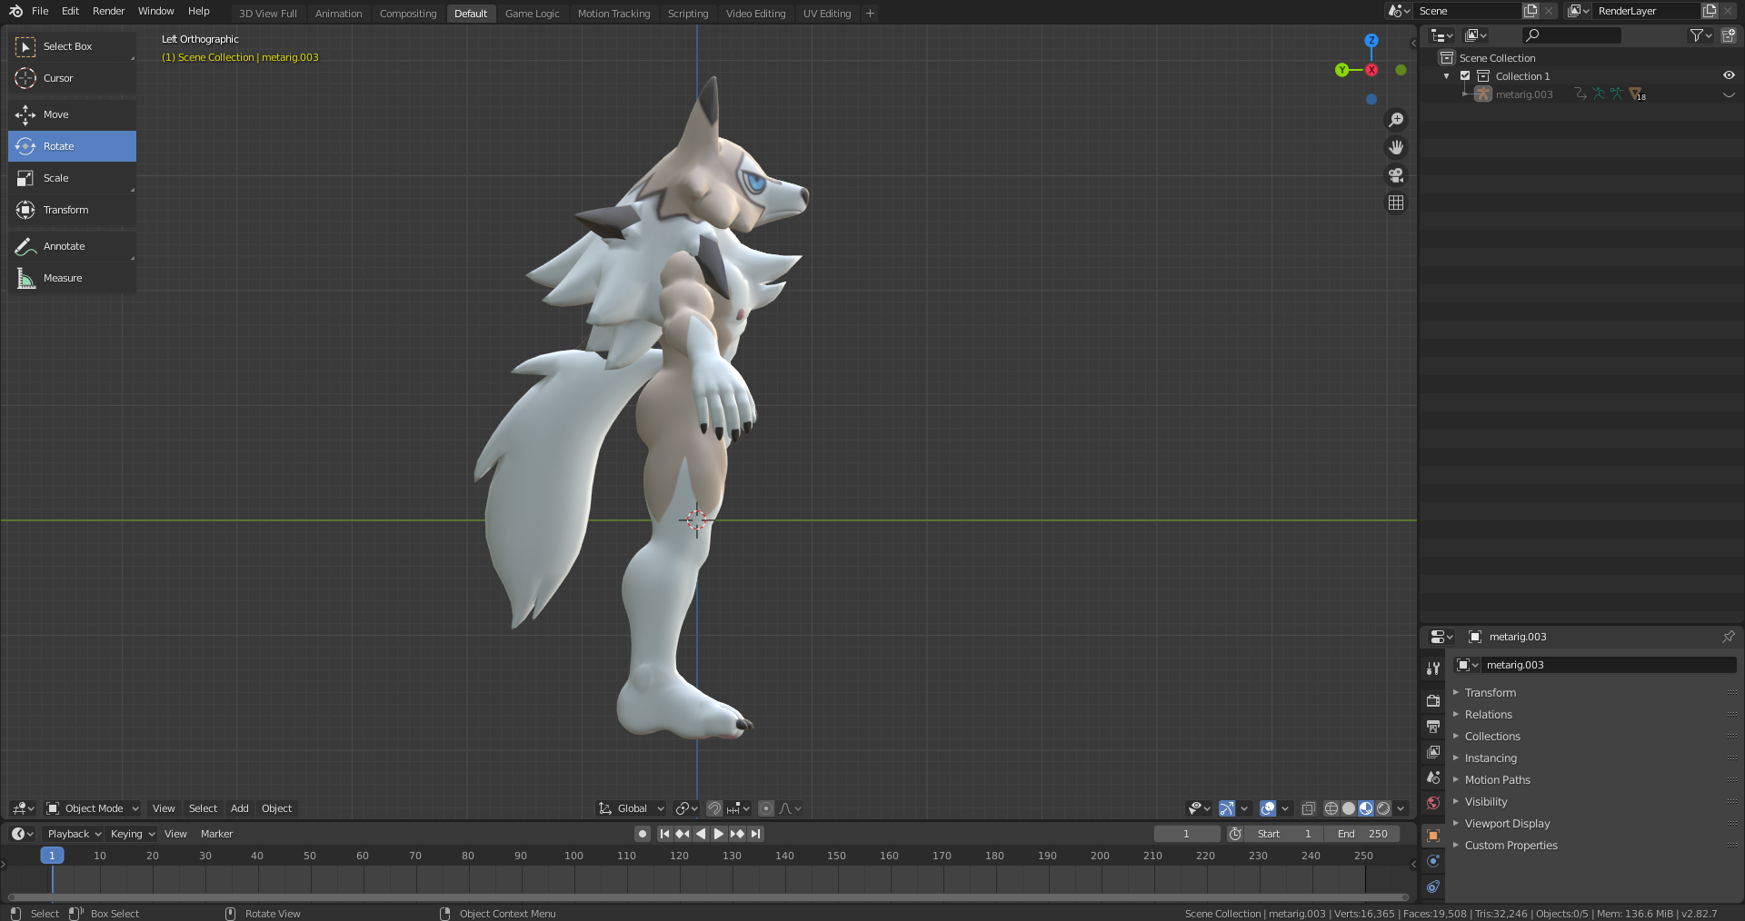Click the zoom magnifier viewport icon
The height and width of the screenshot is (921, 1745).
tap(1396, 120)
